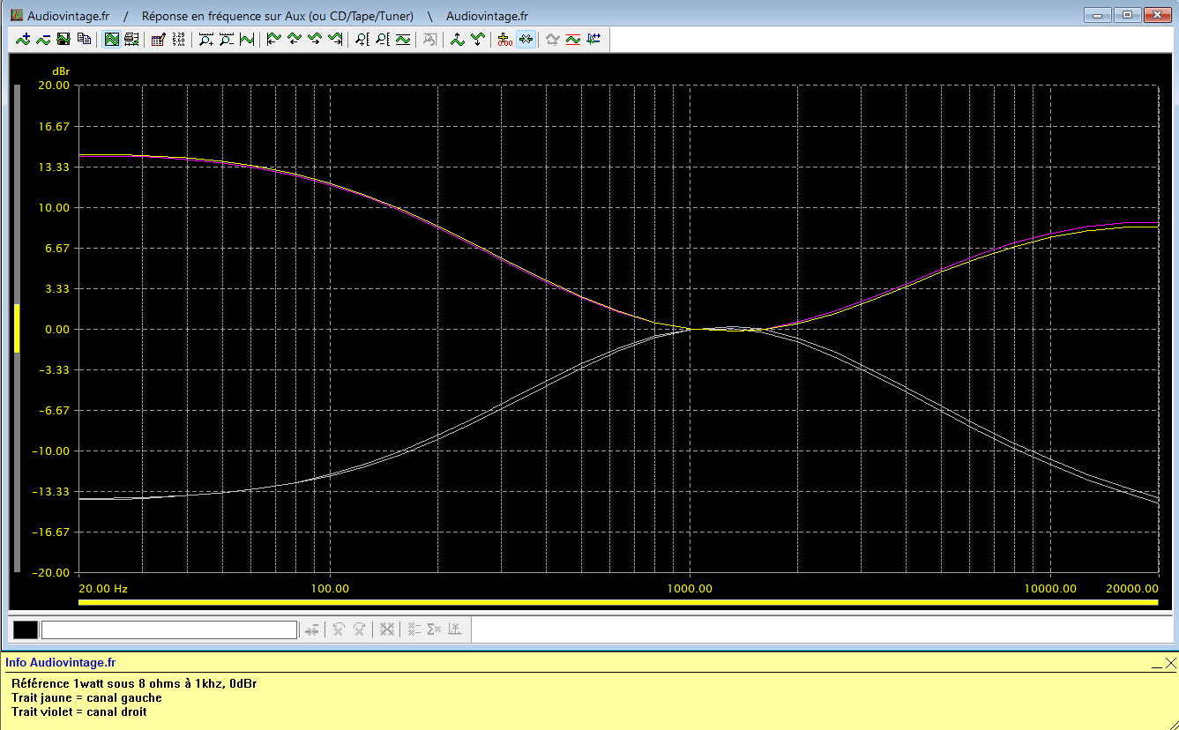Viewport: 1179px width, 730px height.
Task: Click the vertical range bar with yellow segment
Action: point(16,329)
